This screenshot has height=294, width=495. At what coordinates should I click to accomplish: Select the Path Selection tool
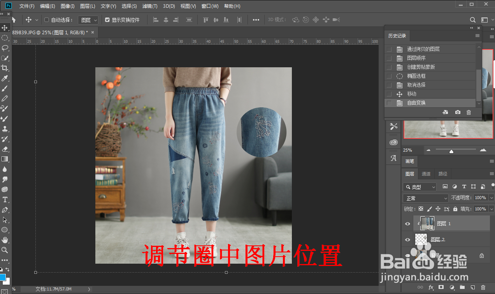5,220
